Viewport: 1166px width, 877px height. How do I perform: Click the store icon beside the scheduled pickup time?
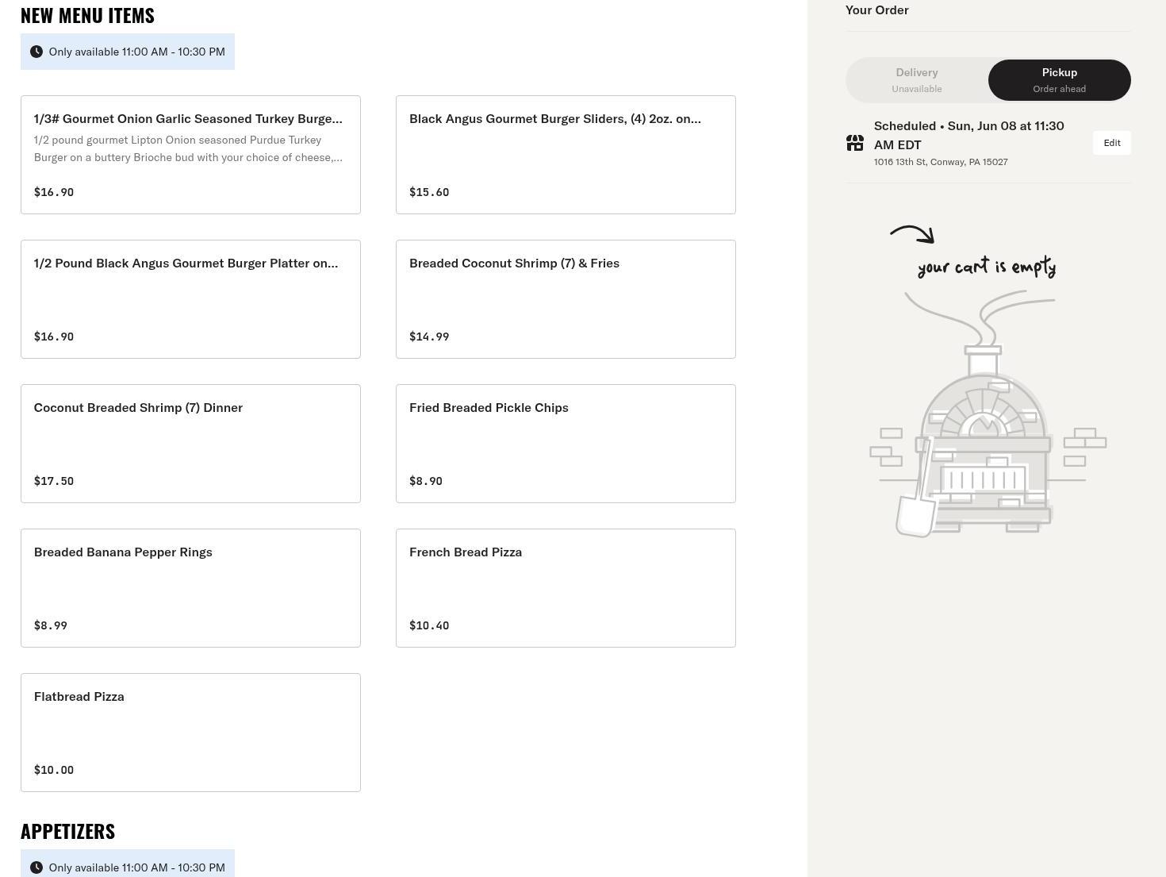pos(855,143)
